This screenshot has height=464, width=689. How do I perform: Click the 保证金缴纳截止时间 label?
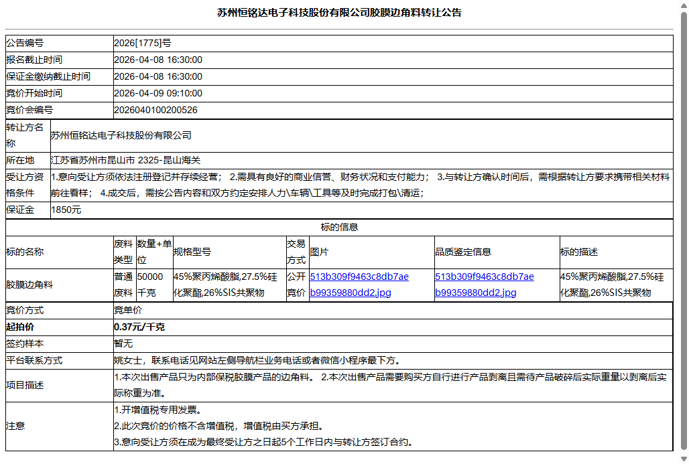pos(48,76)
